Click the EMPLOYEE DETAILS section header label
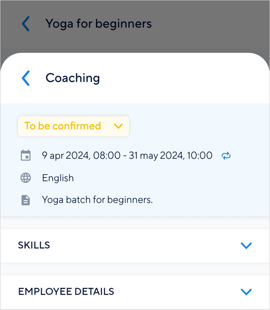The height and width of the screenshot is (310, 270). [66, 291]
